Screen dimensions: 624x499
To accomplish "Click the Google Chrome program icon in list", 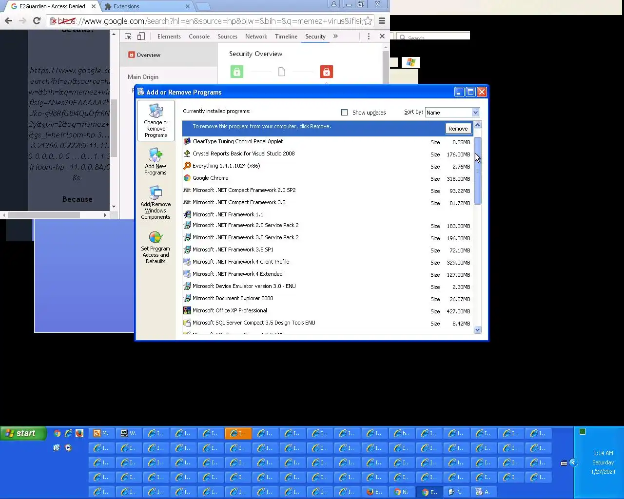I will click(x=187, y=178).
